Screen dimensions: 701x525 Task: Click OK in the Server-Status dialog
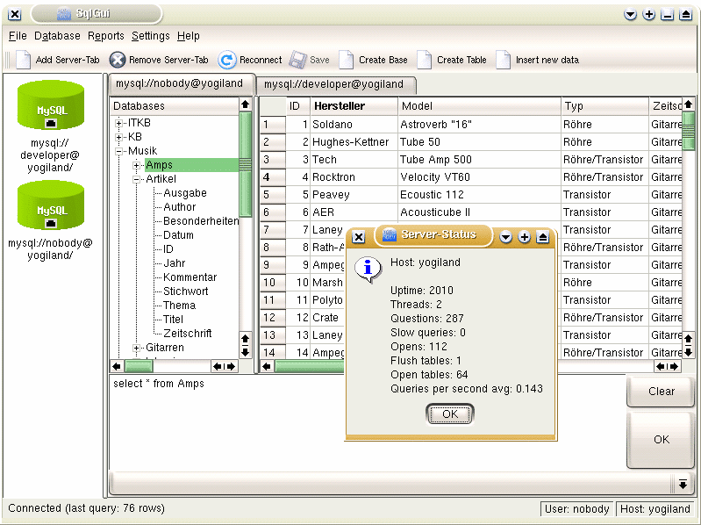450,414
